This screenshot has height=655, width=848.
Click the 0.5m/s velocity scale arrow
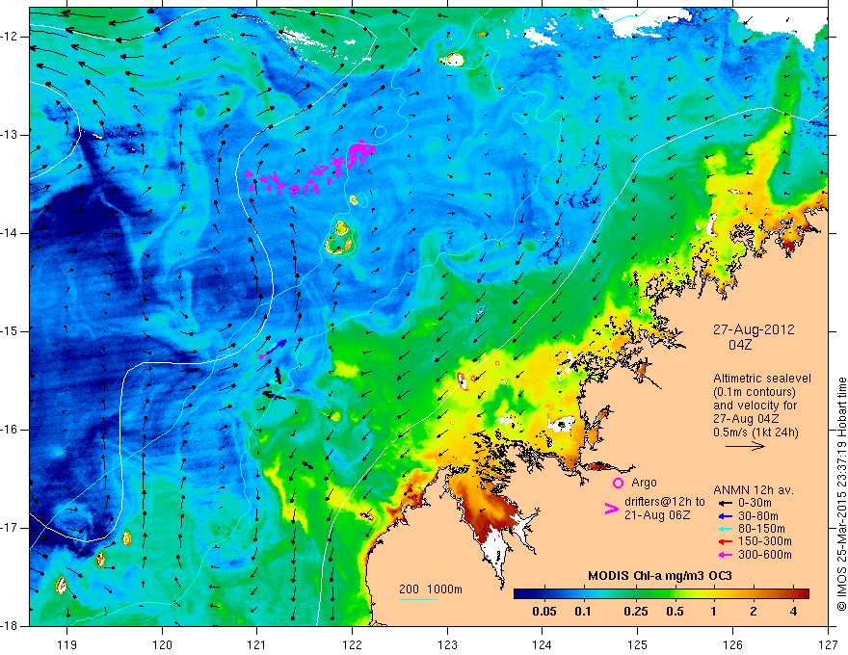[x=745, y=446]
